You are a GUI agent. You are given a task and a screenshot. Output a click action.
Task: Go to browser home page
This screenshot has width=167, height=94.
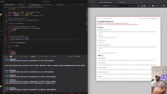(98, 6)
